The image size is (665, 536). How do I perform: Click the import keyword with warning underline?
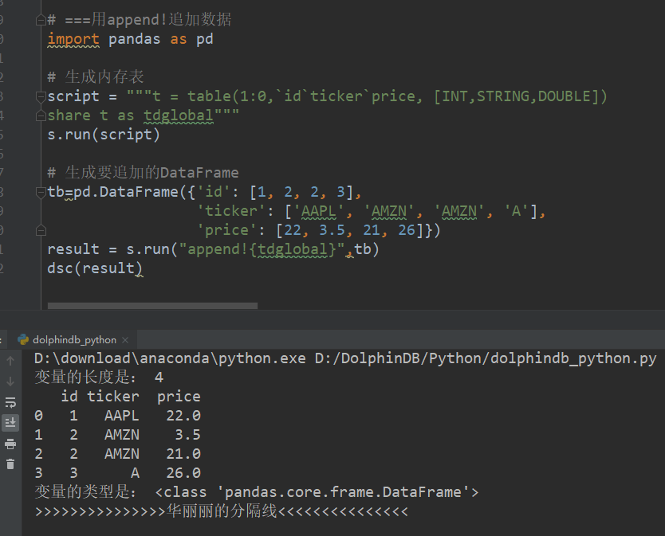coord(73,38)
